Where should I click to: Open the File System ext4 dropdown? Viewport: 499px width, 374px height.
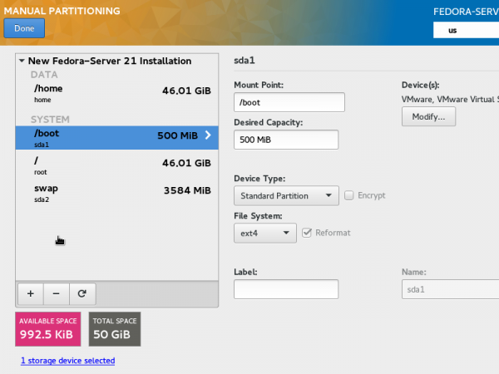pos(265,233)
